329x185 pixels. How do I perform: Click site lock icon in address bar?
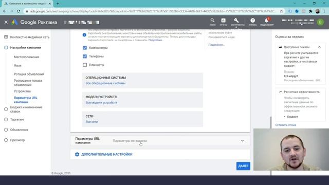[x=27, y=11]
